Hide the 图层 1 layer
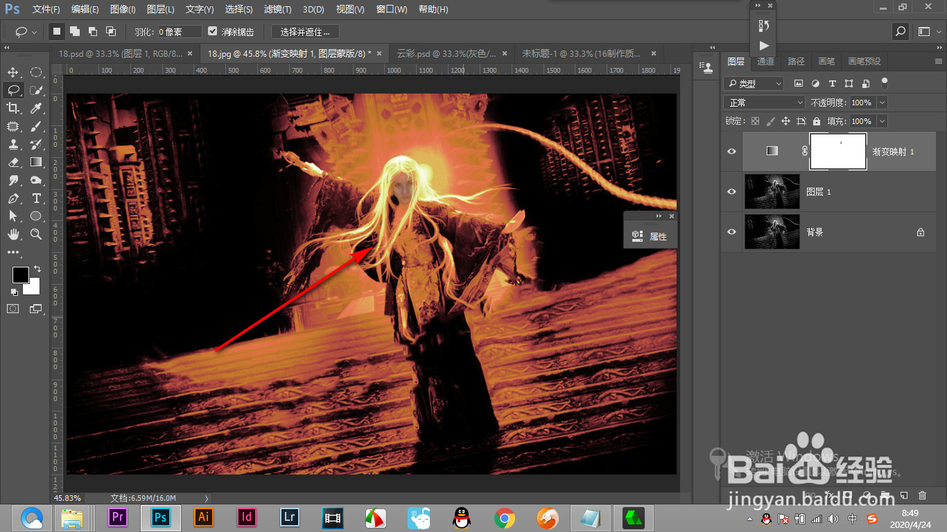This screenshot has width=947, height=532. [x=731, y=192]
